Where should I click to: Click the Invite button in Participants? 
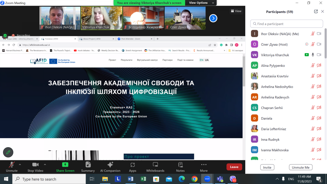click(267, 167)
